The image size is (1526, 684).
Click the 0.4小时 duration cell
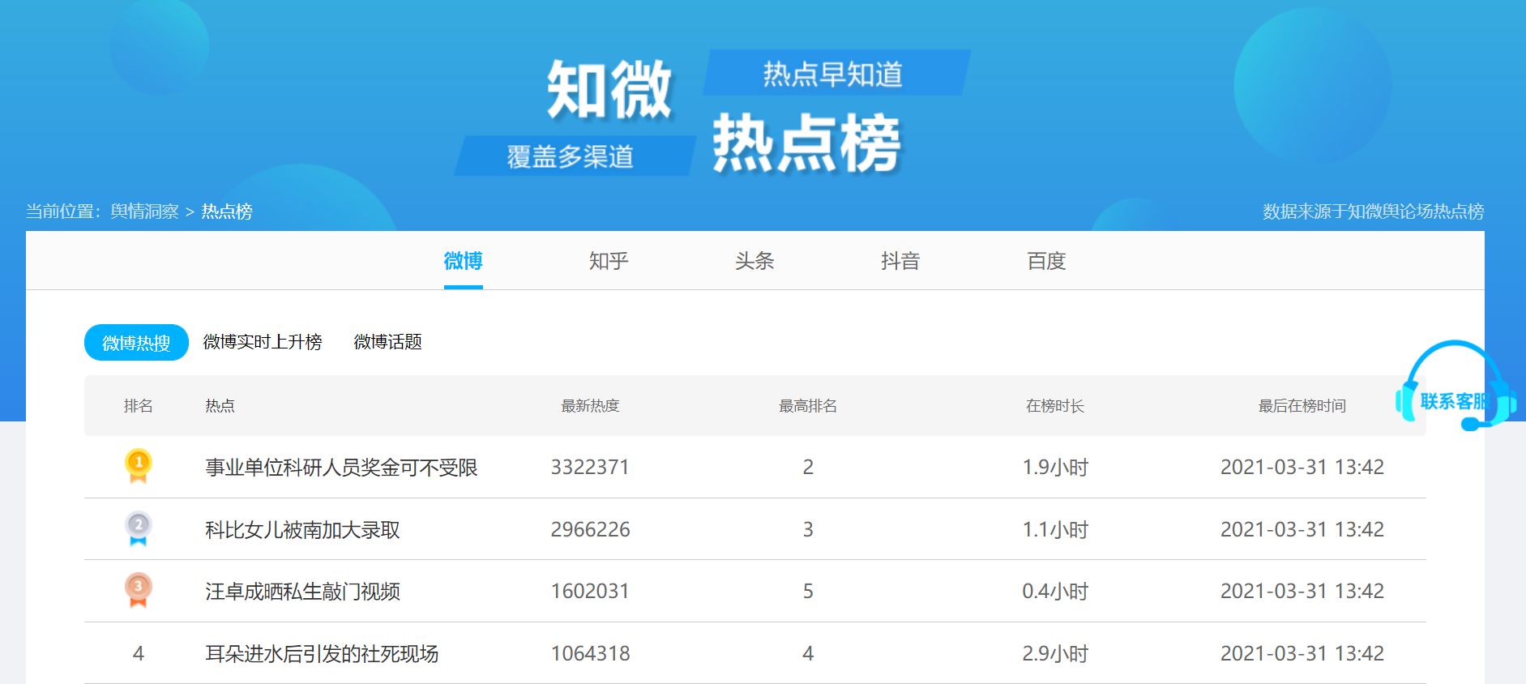pyautogui.click(x=1055, y=592)
